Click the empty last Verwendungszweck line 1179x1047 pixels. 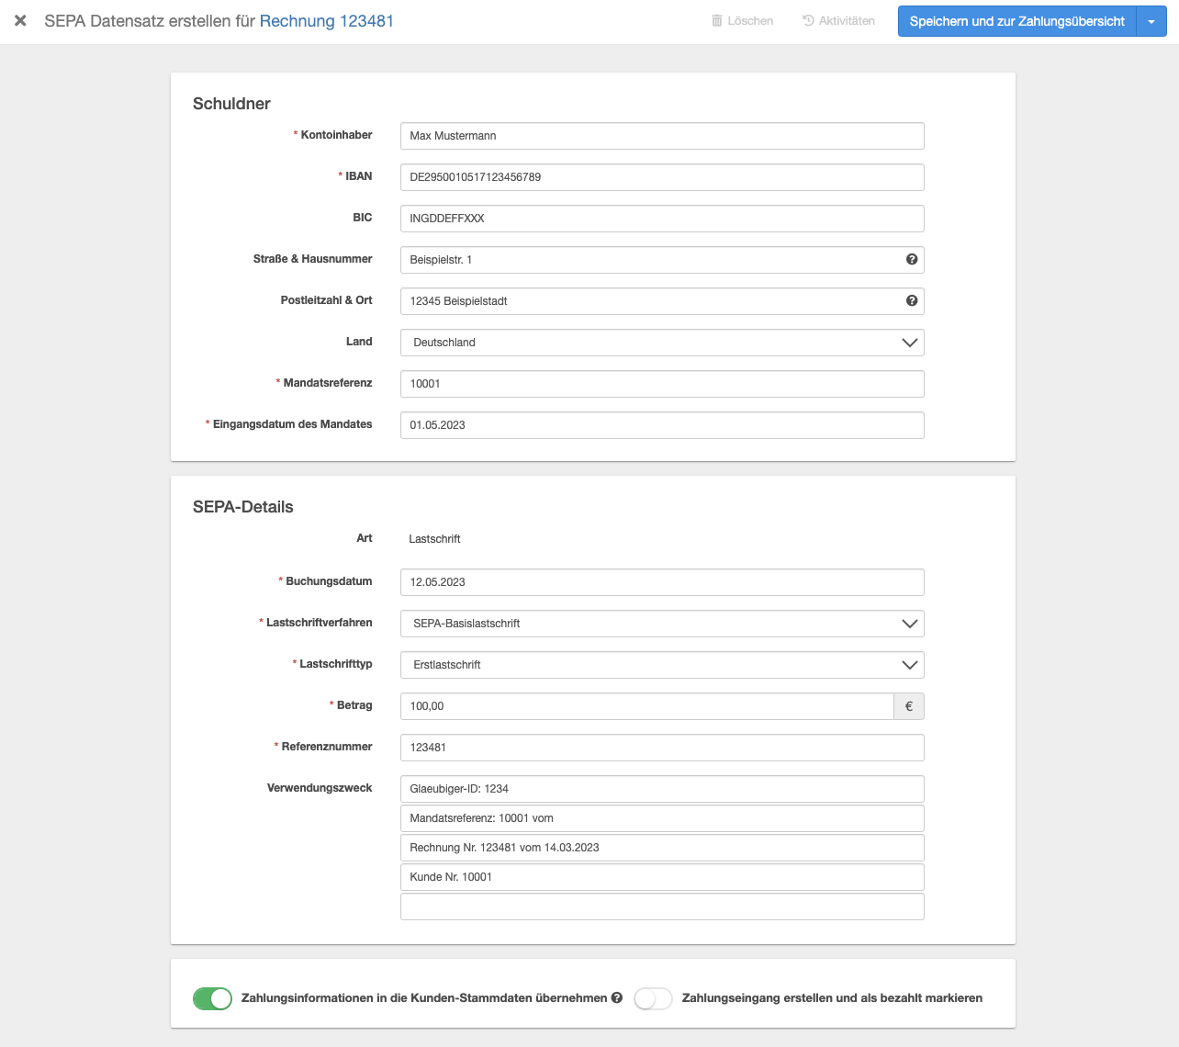[x=661, y=906]
